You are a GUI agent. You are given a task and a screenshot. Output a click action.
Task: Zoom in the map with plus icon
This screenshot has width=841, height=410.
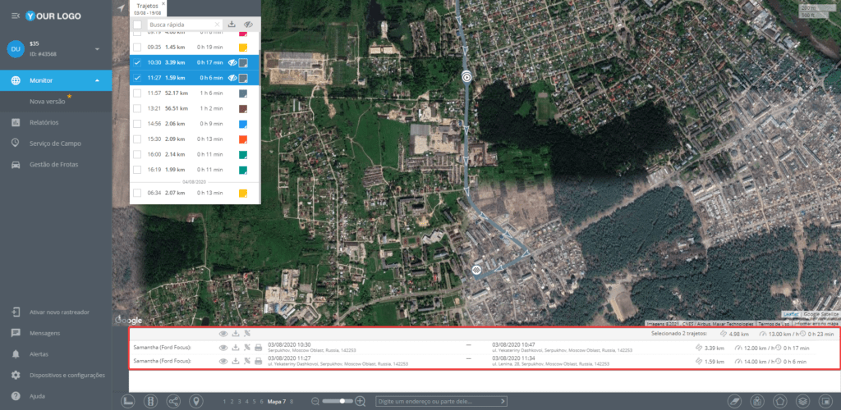tap(361, 401)
